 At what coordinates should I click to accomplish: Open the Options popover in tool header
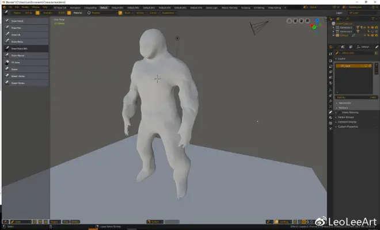(x=141, y=13)
